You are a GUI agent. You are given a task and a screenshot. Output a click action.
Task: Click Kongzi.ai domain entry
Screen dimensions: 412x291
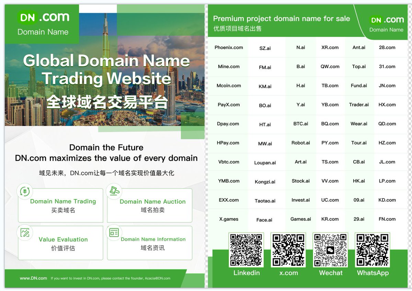(x=265, y=182)
